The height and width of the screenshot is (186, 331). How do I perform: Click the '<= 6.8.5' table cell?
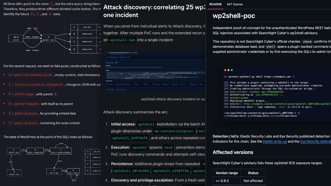point(227,181)
